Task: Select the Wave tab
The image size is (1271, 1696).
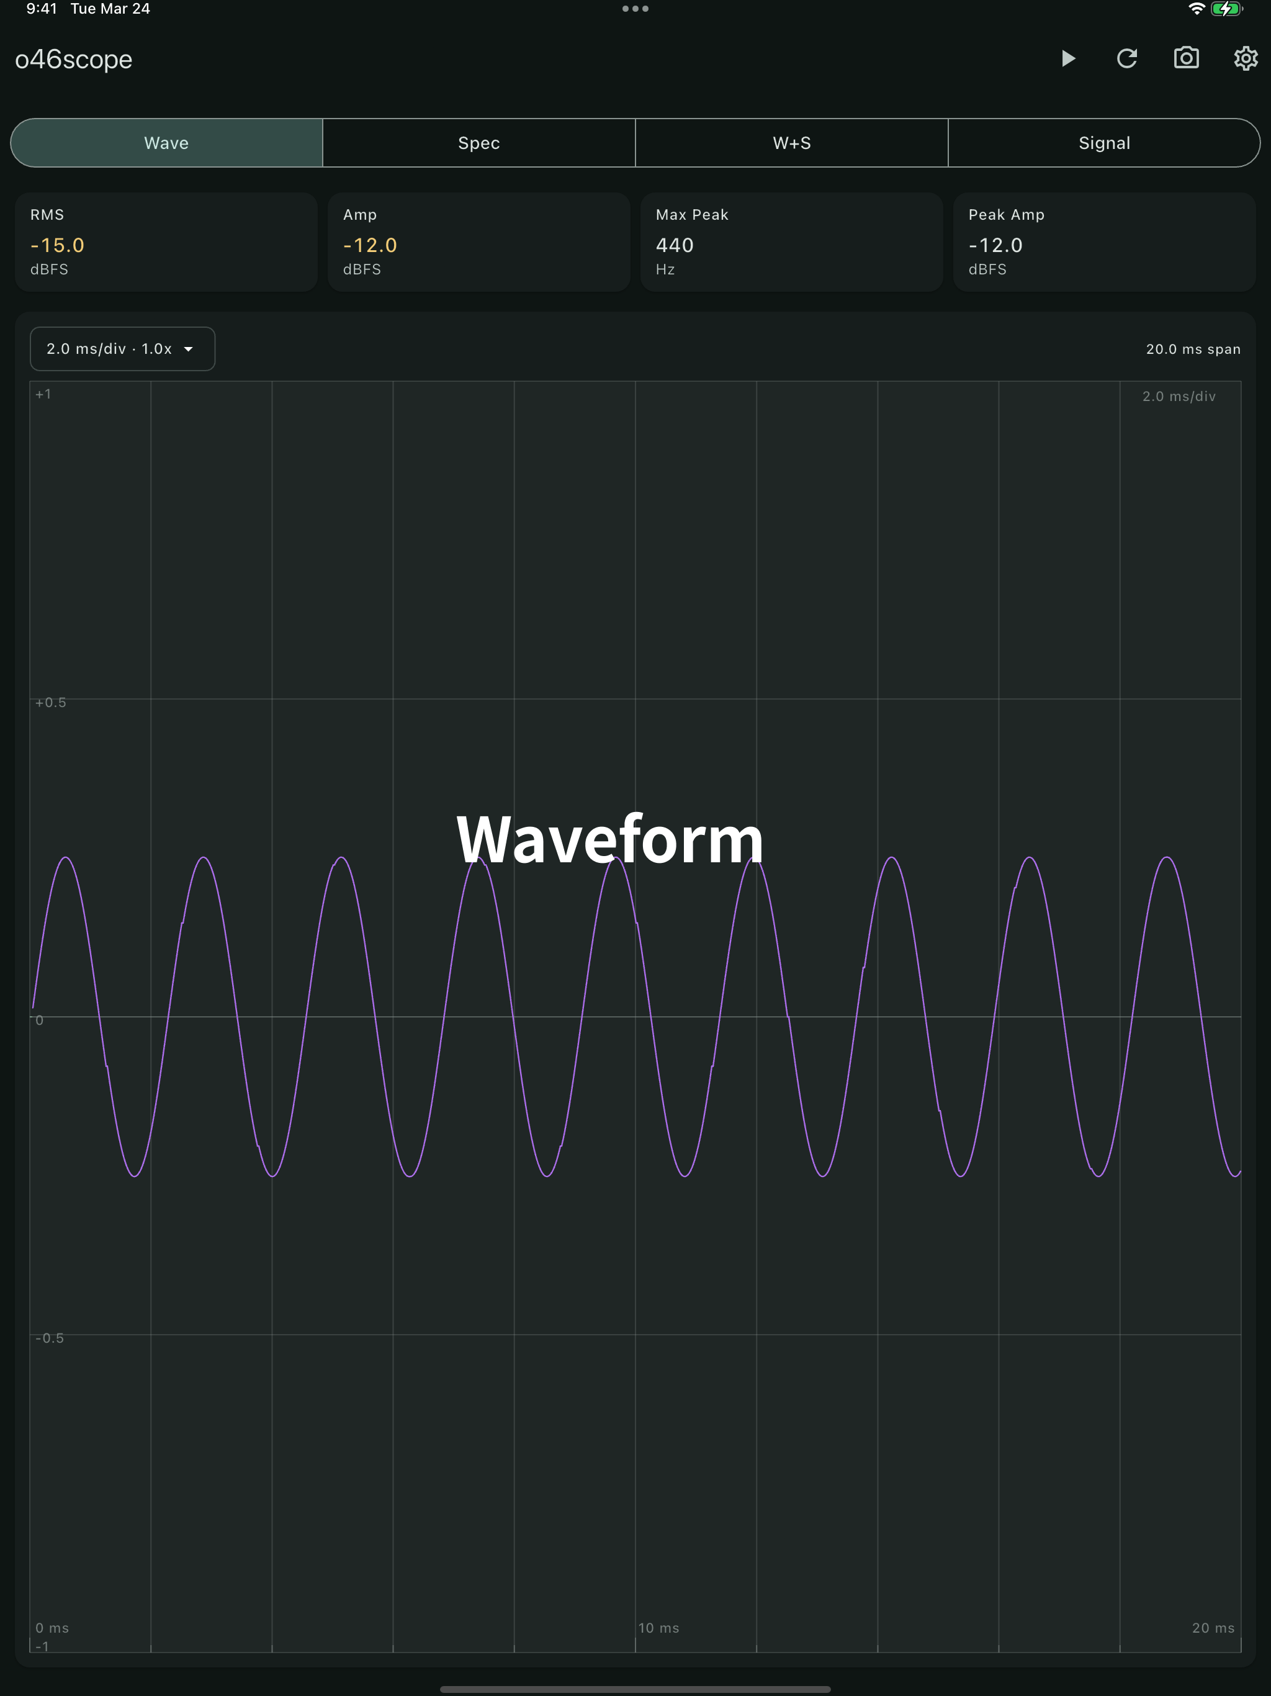Action: (166, 143)
